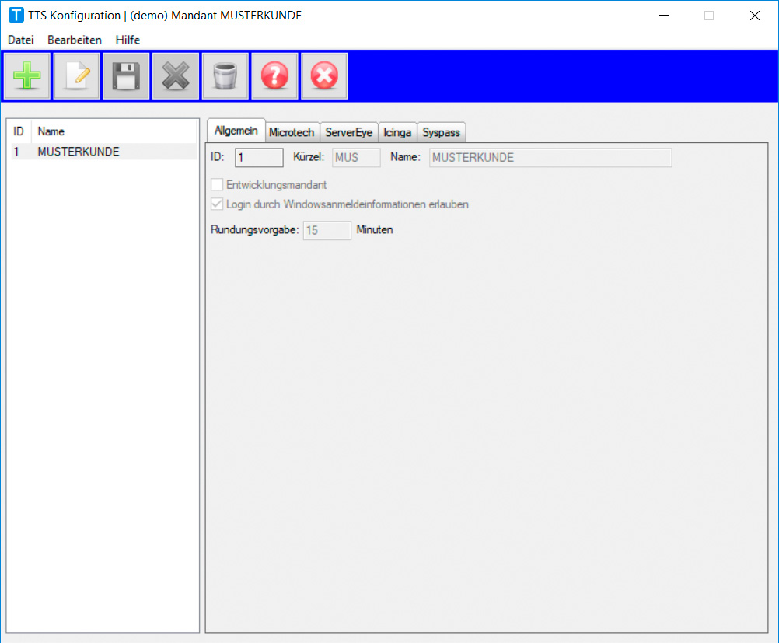Click the Minuten label
The height and width of the screenshot is (643, 779).
click(x=375, y=229)
